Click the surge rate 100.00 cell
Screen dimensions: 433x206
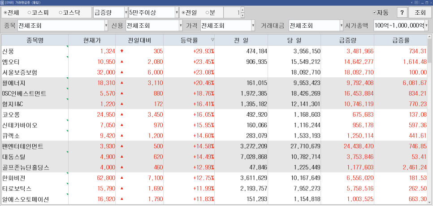coord(400,72)
